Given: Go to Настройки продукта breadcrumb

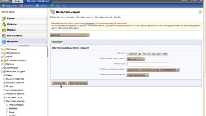Looking at the screenshot, I should point(85,17).
